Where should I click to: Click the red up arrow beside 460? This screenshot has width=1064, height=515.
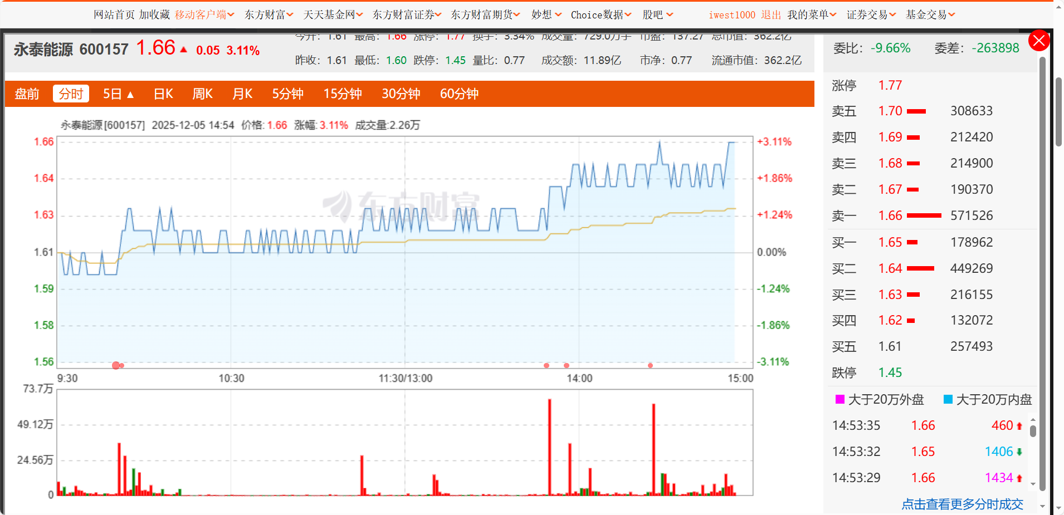click(x=1019, y=426)
